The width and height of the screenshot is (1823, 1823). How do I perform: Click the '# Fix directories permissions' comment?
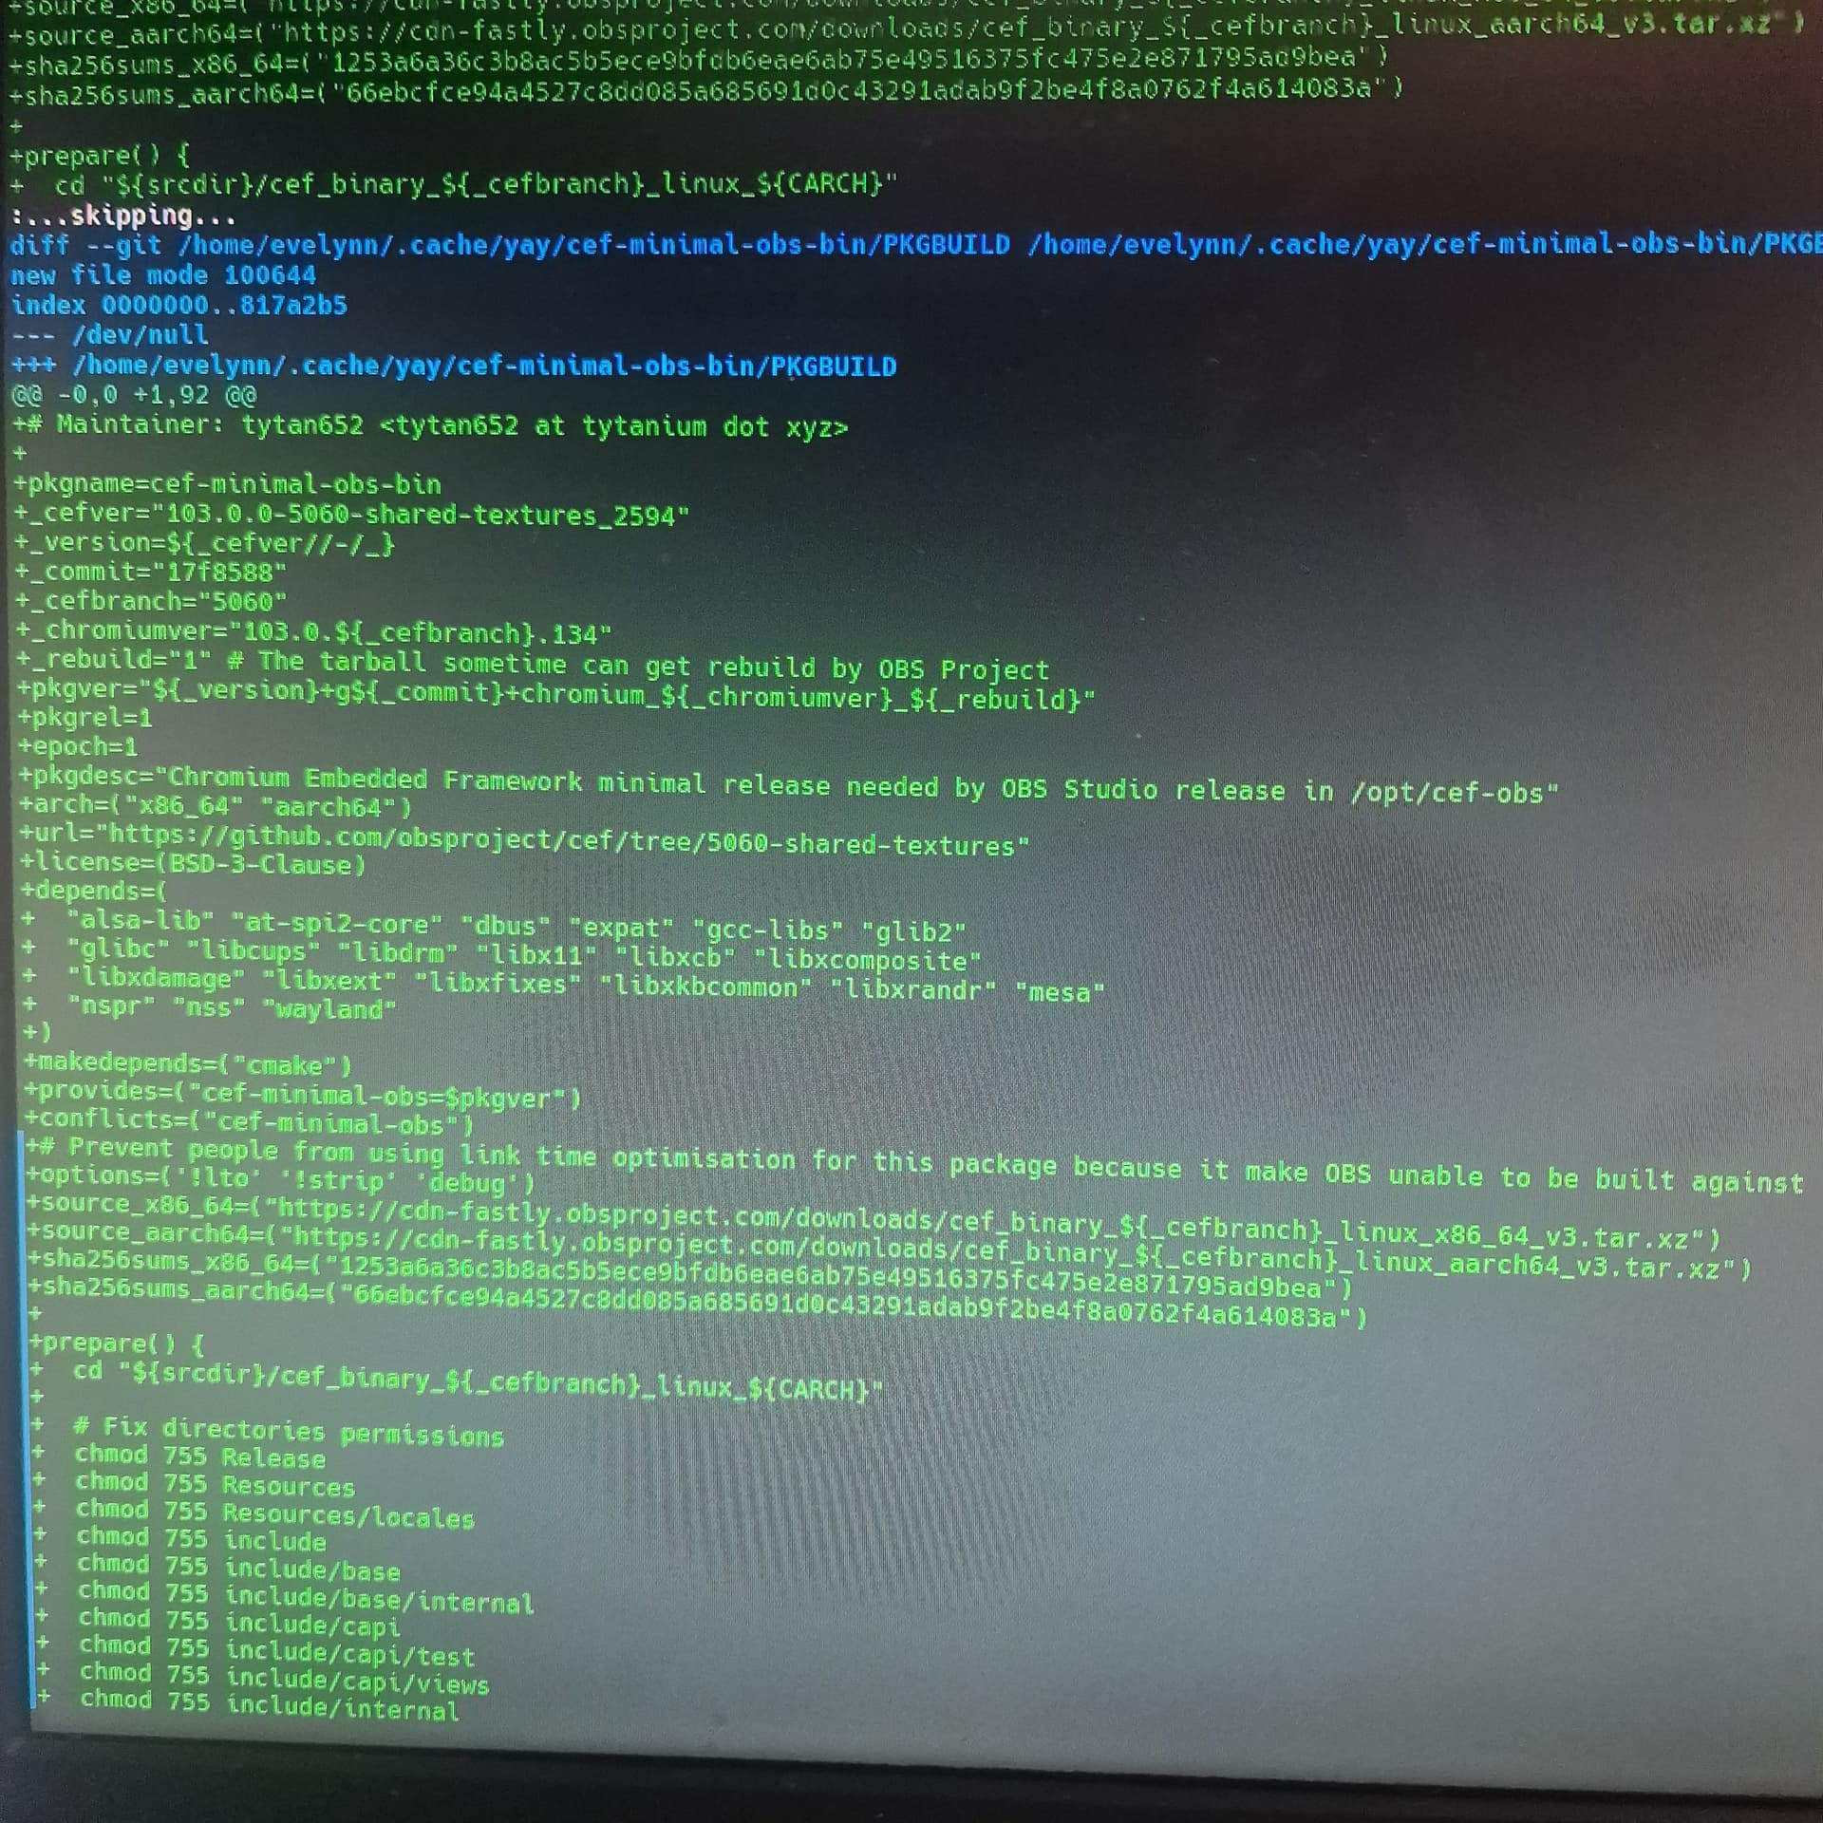click(x=269, y=1431)
